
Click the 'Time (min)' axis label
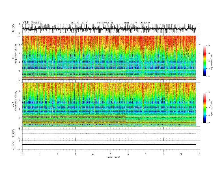[x=113, y=157]
